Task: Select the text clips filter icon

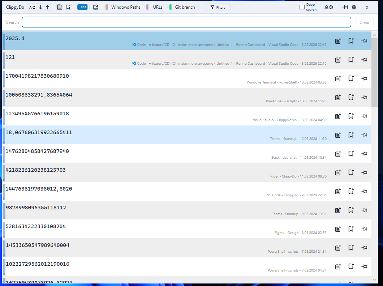Action: pos(60,7)
